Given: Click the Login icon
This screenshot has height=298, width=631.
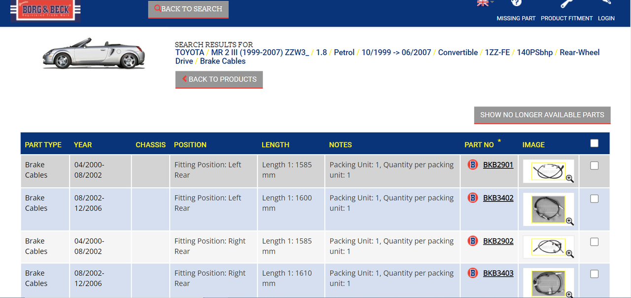Looking at the screenshot, I should 606,2.
